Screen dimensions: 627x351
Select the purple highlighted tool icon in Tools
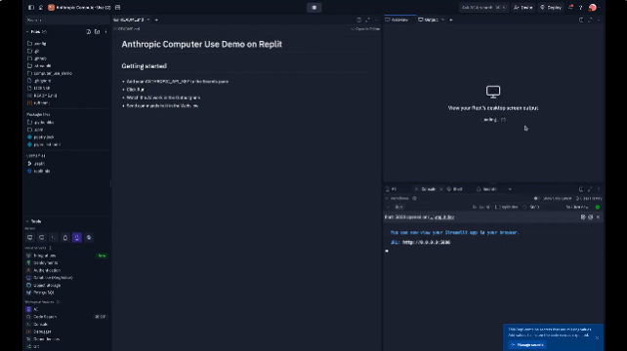[x=77, y=238]
